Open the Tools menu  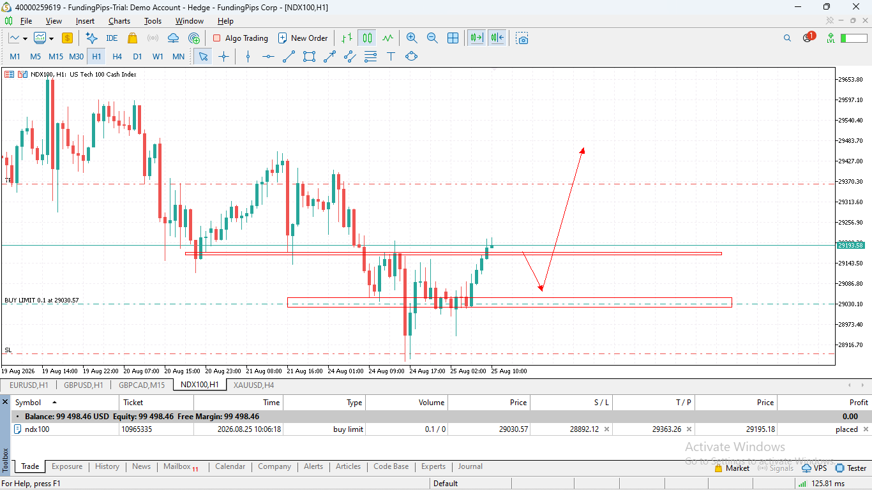coord(153,21)
